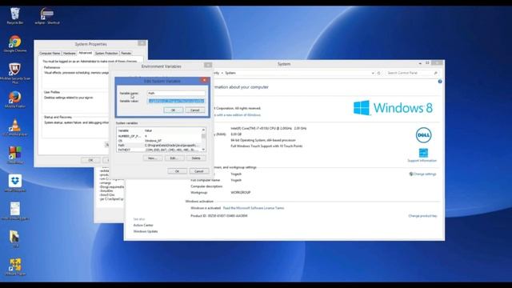Open the Change settings link
This screenshot has width=512, height=288.
425,174
